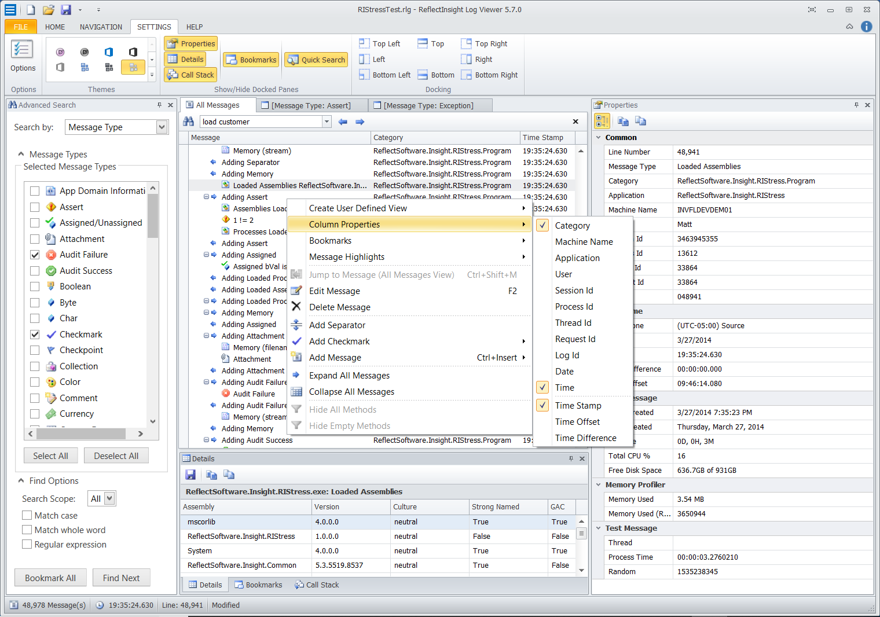This screenshot has width=880, height=617.
Task: Click the Deselect All button
Action: click(x=116, y=456)
